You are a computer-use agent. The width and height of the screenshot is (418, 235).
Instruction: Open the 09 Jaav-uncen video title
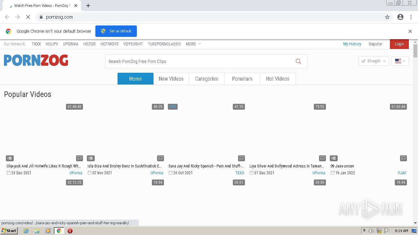click(x=342, y=166)
